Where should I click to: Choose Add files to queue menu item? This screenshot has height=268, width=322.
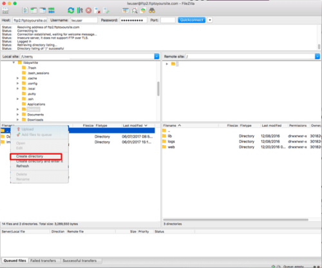click(37, 135)
